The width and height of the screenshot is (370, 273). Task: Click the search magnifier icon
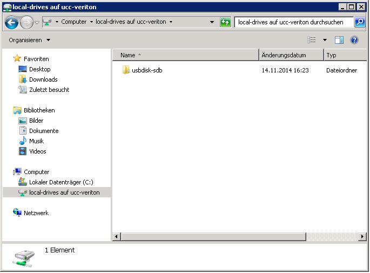pyautogui.click(x=360, y=22)
